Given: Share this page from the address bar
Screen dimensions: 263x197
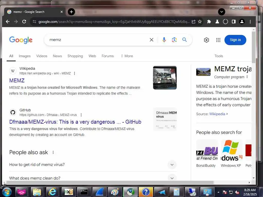Looking at the screenshot, I should point(194,22).
